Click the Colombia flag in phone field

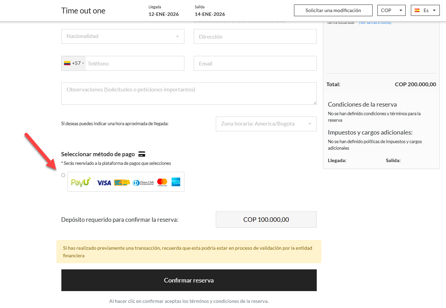point(67,63)
